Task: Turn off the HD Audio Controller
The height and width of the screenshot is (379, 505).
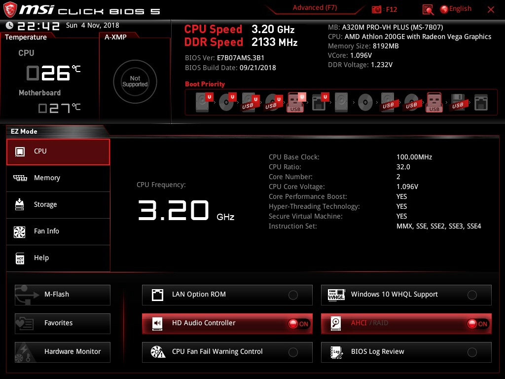Action: coord(298,324)
